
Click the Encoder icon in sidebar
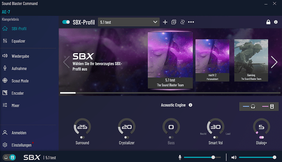pyautogui.click(x=5, y=93)
